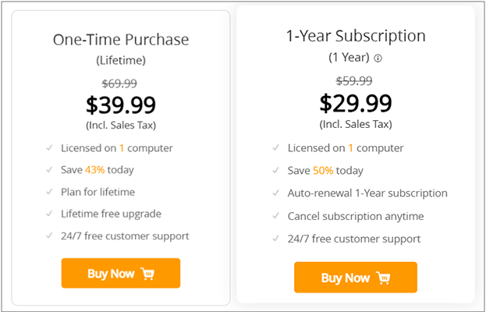Click the checkmark beside Cancel subscription anytime
The width and height of the screenshot is (486, 312).
click(276, 216)
